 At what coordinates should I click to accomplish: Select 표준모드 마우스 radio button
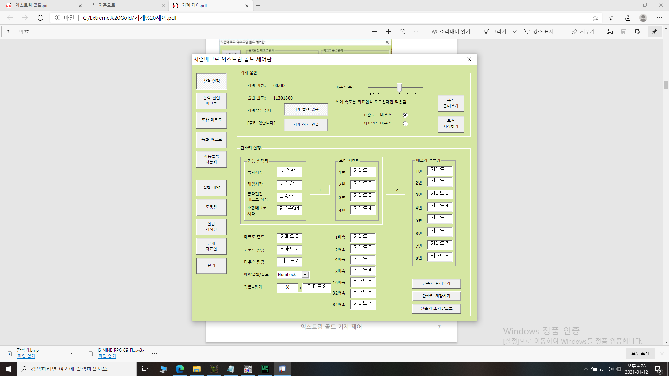[405, 115]
